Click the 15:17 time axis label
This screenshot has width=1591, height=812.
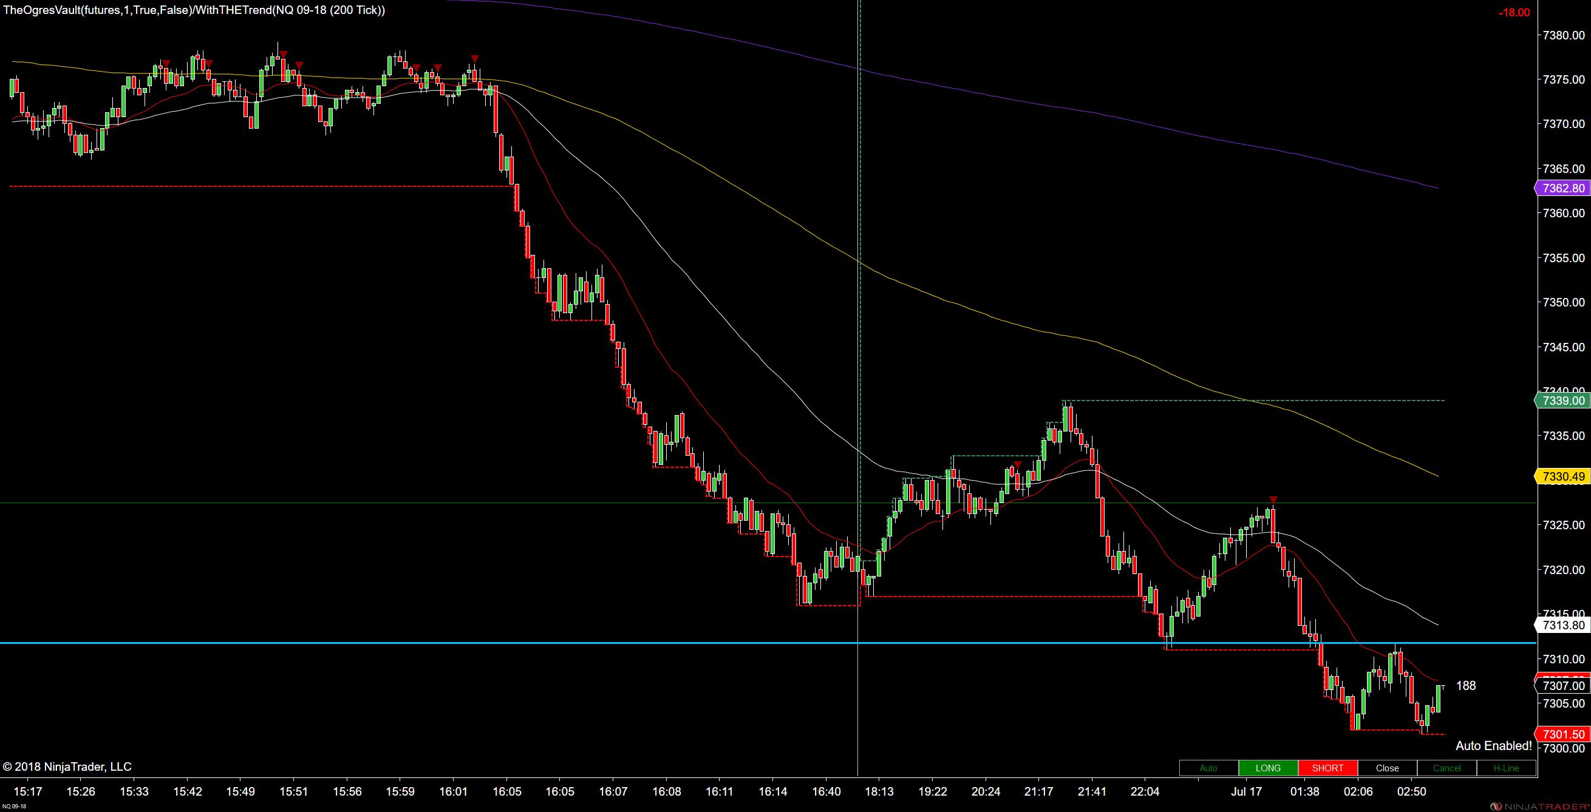27,791
